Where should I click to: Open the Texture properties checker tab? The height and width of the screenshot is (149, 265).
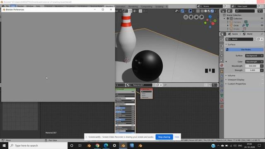tap(222, 106)
